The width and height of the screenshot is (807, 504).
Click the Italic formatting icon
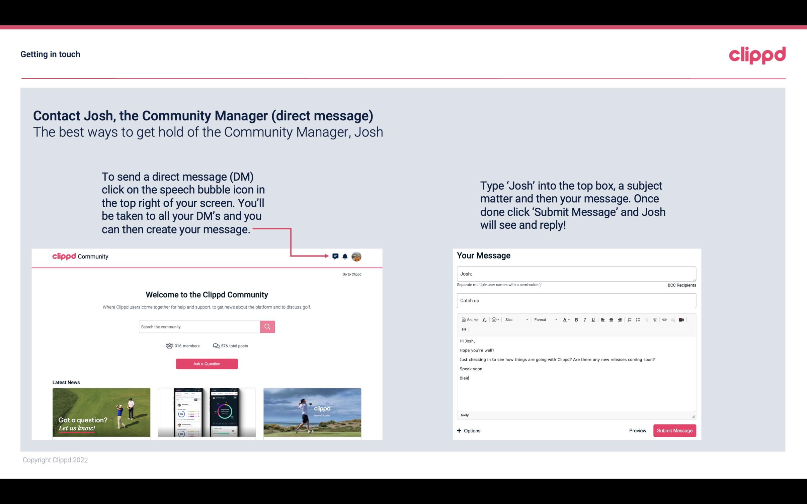pyautogui.click(x=584, y=320)
